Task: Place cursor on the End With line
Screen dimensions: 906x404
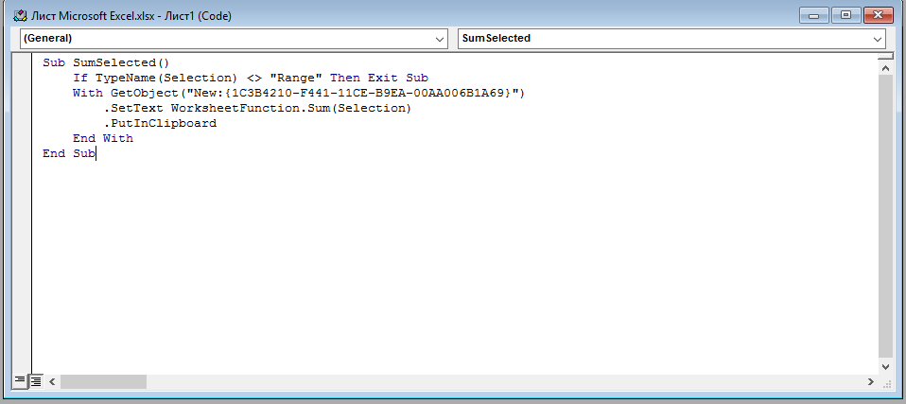Action: [x=103, y=138]
